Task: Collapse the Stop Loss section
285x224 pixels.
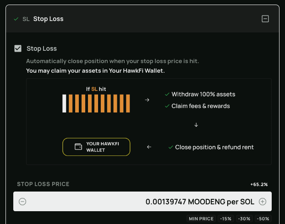Action: 265,19
